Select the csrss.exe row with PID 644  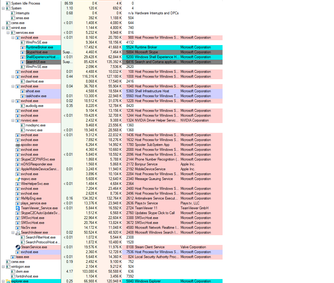point(111,23)
